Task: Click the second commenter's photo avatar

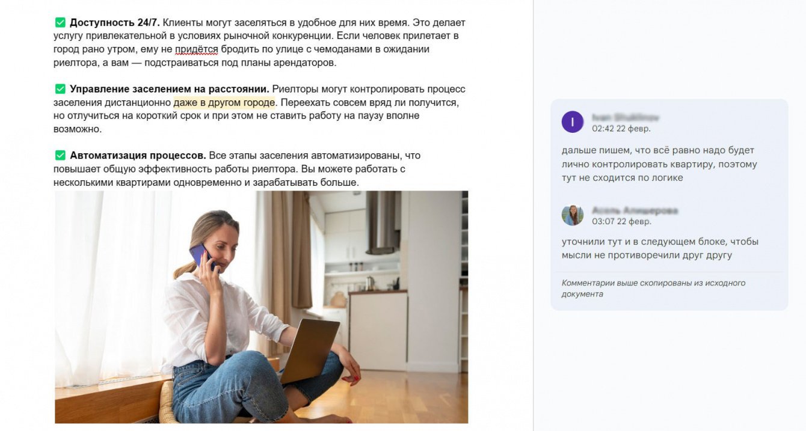Action: [x=573, y=215]
